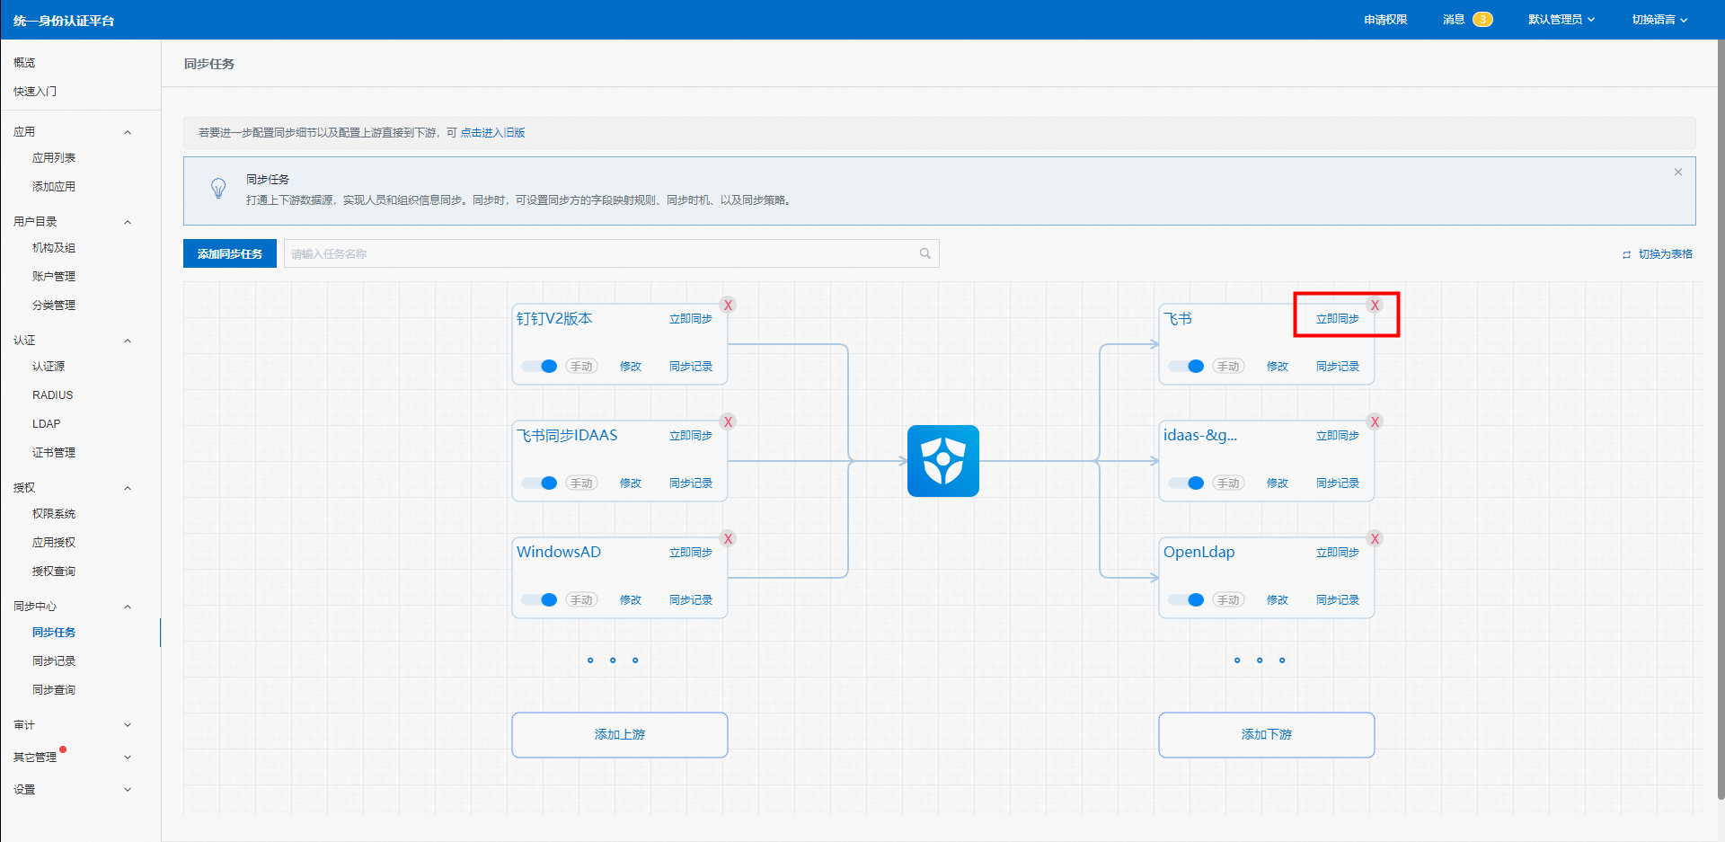Click the messages badge showing 3
This screenshot has width=1725, height=842.
[x=1482, y=20]
